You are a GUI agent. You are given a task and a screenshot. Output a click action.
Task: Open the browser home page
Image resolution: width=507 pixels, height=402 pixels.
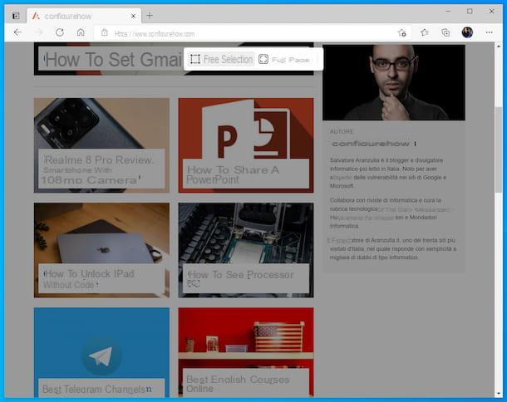tap(81, 32)
